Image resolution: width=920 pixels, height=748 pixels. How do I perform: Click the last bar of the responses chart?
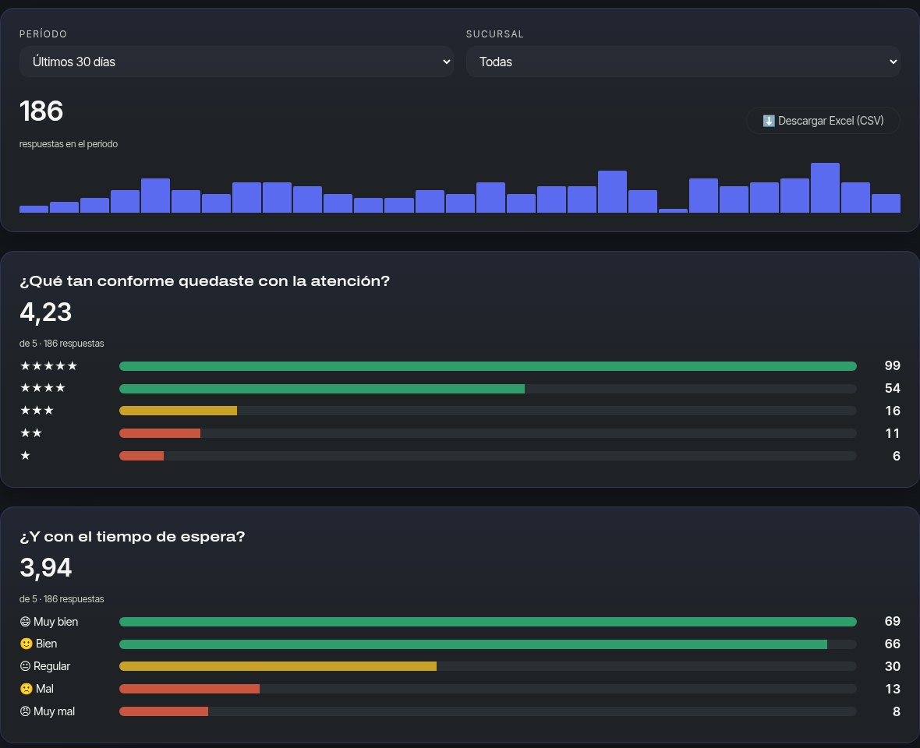[886, 203]
